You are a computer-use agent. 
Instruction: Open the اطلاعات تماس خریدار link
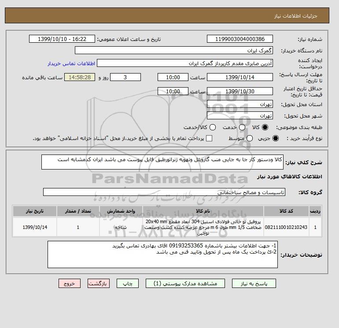(71, 63)
